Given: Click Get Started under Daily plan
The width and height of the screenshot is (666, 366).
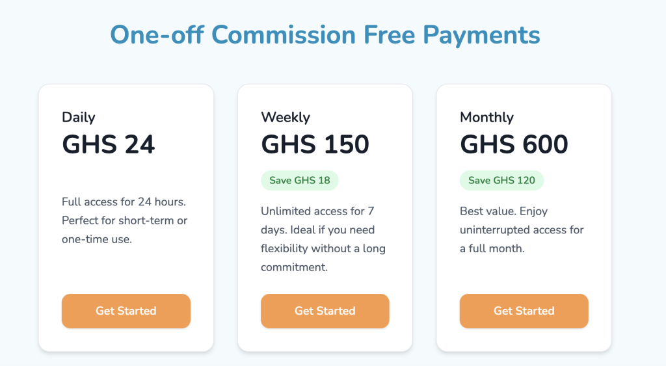Looking at the screenshot, I should click(x=126, y=311).
